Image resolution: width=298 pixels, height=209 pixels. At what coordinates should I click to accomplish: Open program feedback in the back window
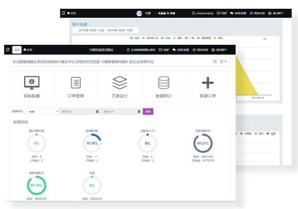(257, 13)
